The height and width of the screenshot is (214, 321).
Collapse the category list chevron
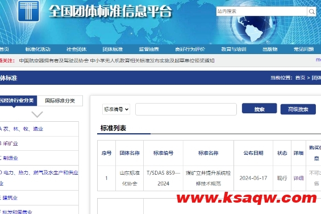click(x=37, y=114)
